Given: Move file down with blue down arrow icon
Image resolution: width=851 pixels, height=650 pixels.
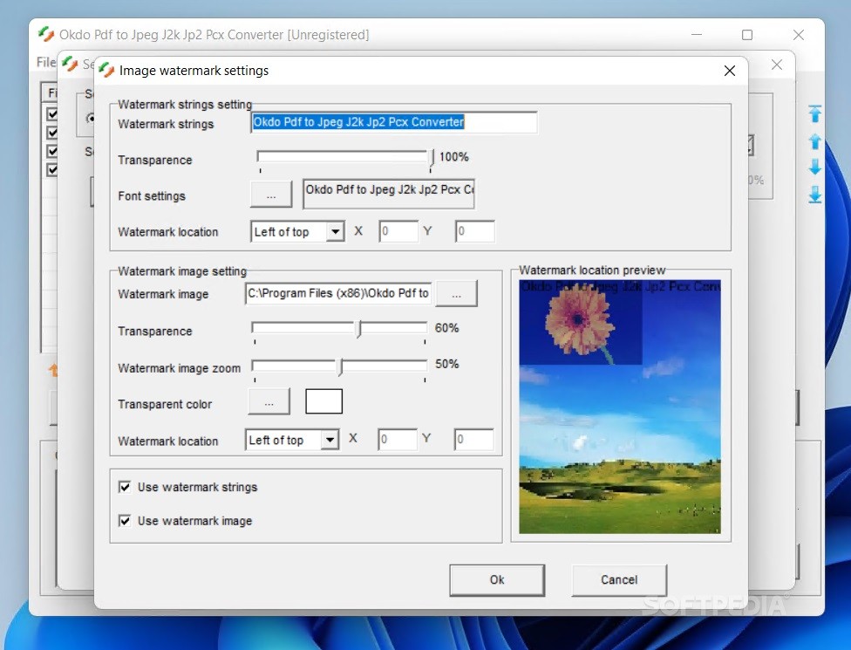Looking at the screenshot, I should pyautogui.click(x=814, y=167).
